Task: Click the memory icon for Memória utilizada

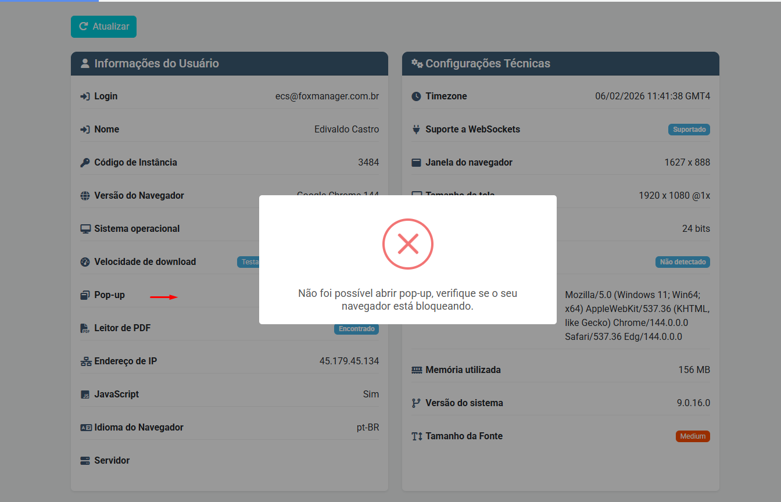Action: click(416, 370)
